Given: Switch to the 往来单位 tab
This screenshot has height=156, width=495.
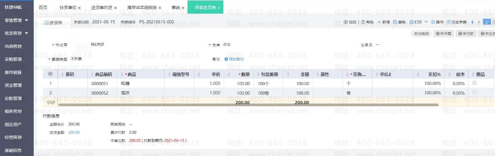Looking at the screenshot, I should [68, 8].
